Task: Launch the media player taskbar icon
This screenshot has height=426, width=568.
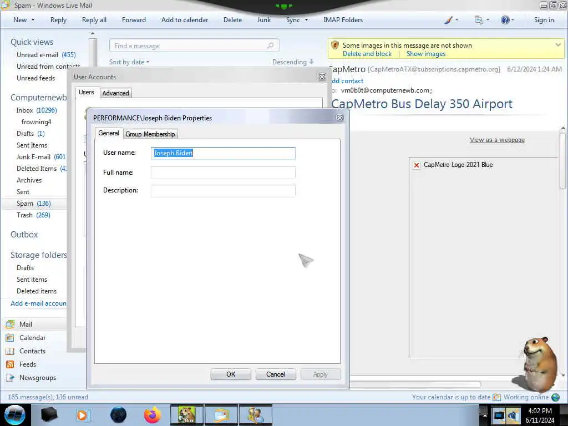Action: pos(82,415)
